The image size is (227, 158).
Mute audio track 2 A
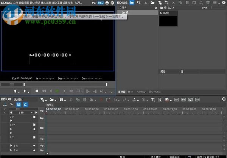point(34,150)
